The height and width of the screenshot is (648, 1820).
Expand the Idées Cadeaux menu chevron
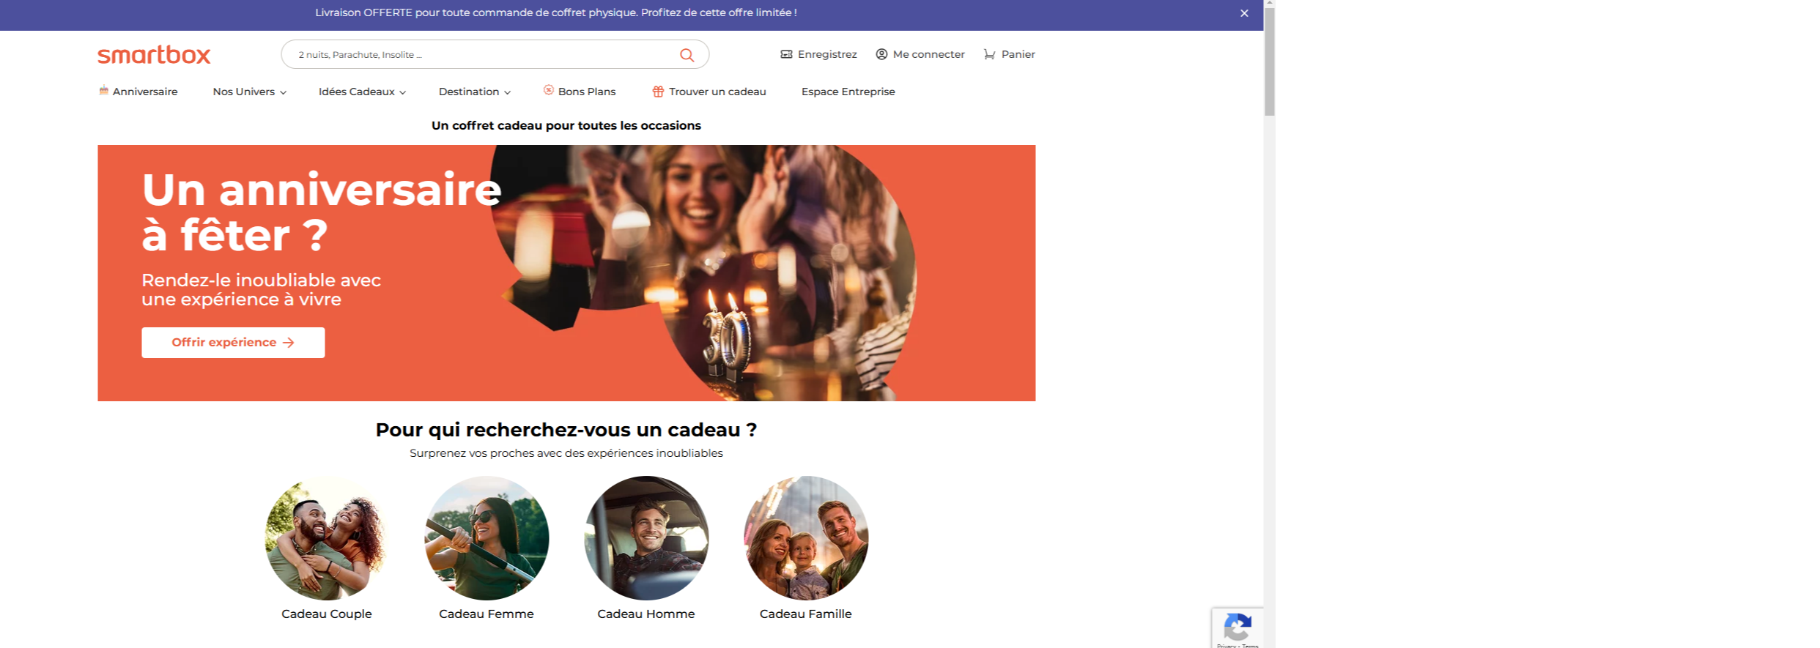[402, 92]
